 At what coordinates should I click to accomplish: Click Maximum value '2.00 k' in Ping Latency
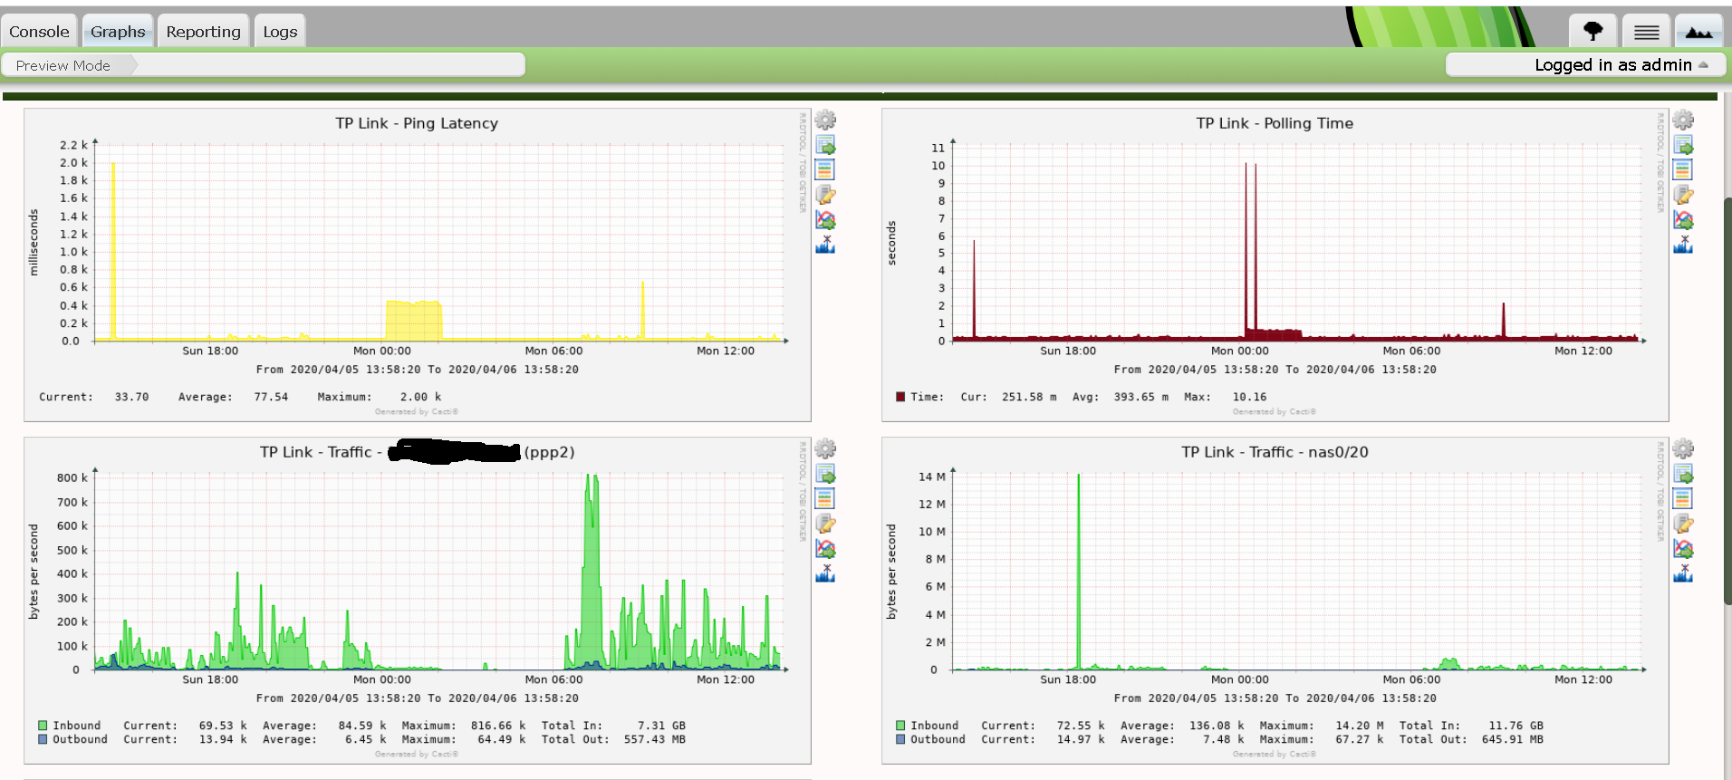420,397
